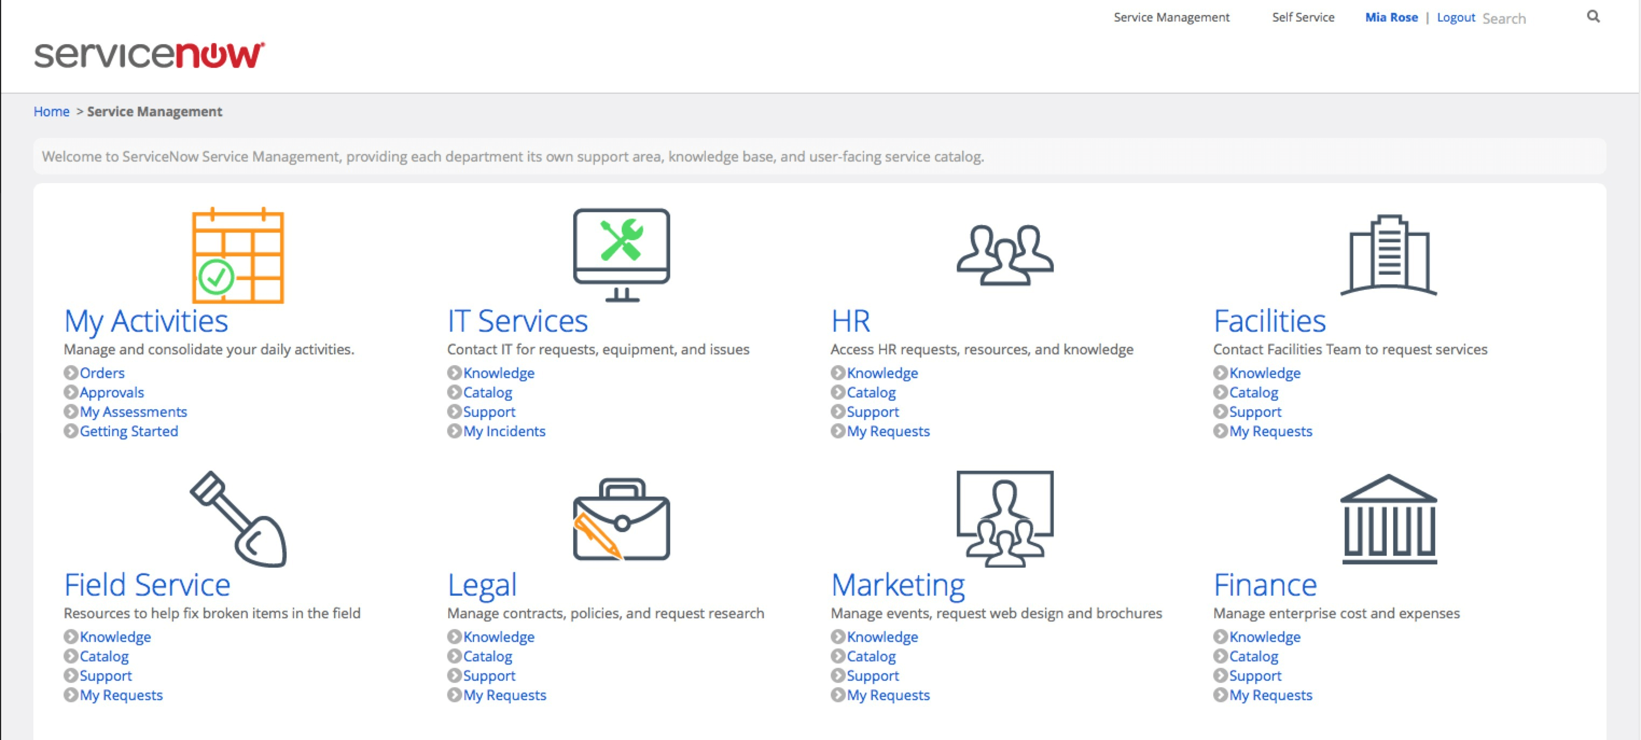Click the Finance bank building icon
The width and height of the screenshot is (1641, 740).
pos(1389,519)
